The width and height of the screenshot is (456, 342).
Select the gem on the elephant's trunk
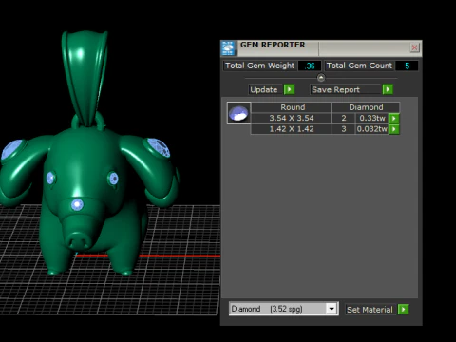click(x=77, y=205)
